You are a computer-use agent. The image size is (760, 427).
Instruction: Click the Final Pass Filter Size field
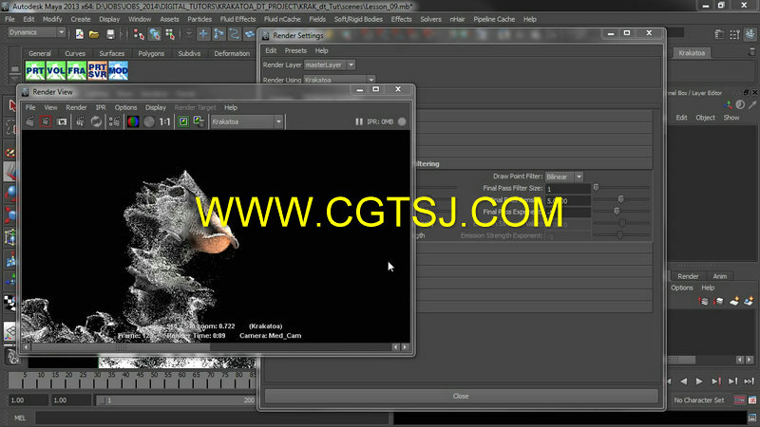coord(568,188)
